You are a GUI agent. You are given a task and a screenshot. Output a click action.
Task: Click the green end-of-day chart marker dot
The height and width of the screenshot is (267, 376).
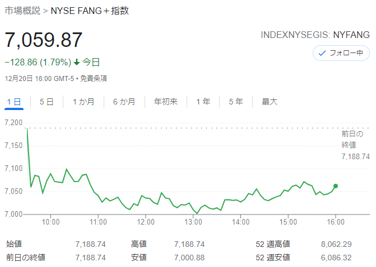coord(336,186)
